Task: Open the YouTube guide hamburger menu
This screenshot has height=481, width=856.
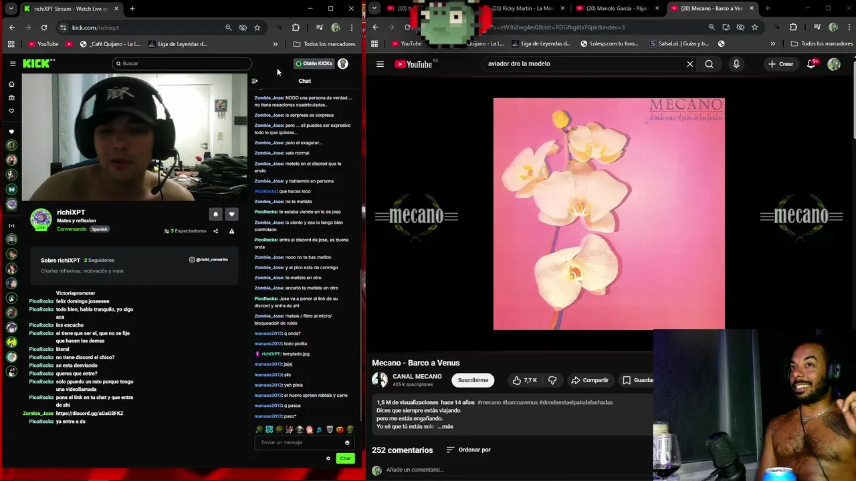Action: coord(380,64)
